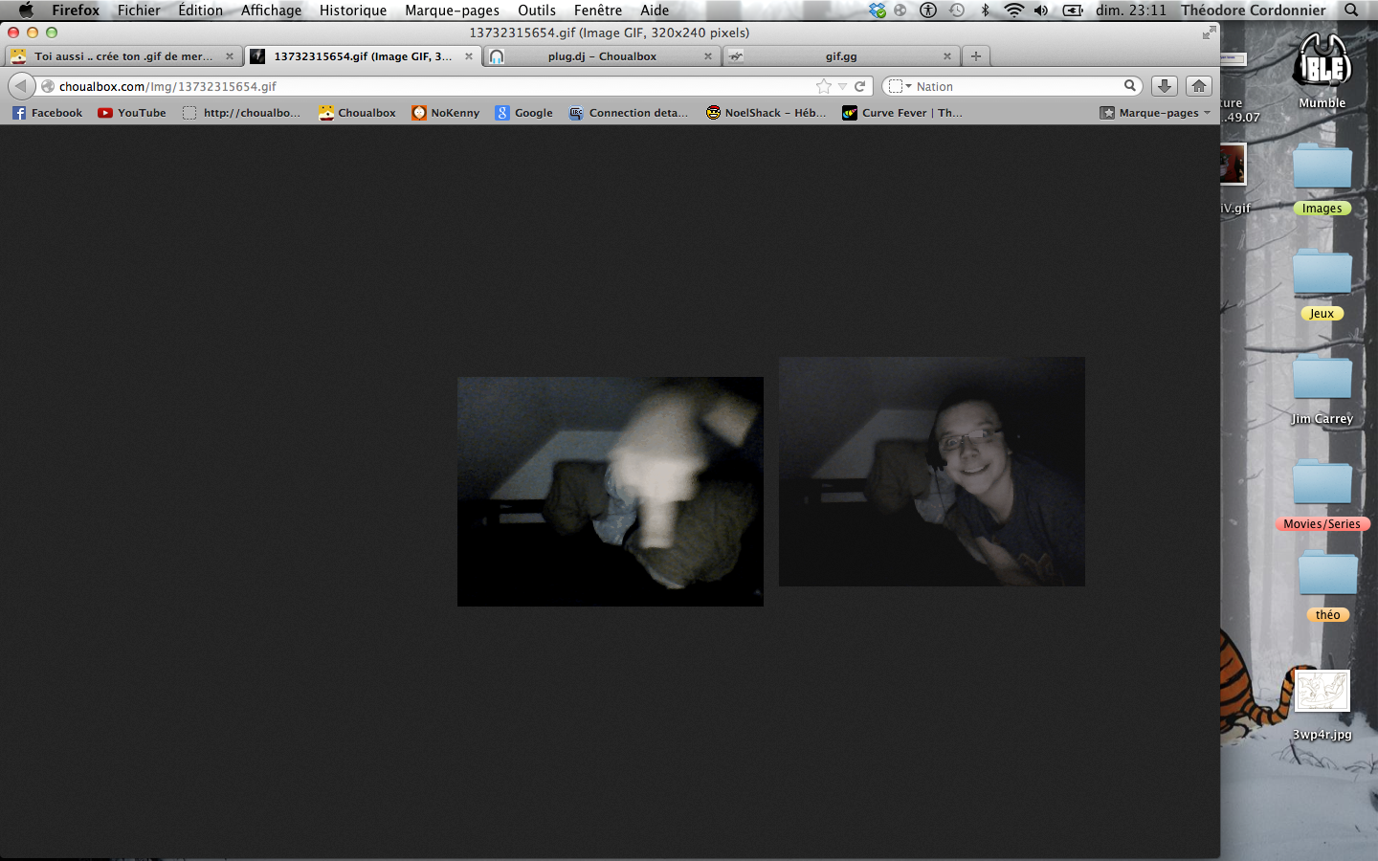Open the Historique menu
Image resolution: width=1378 pixels, height=861 pixels.
(x=352, y=11)
